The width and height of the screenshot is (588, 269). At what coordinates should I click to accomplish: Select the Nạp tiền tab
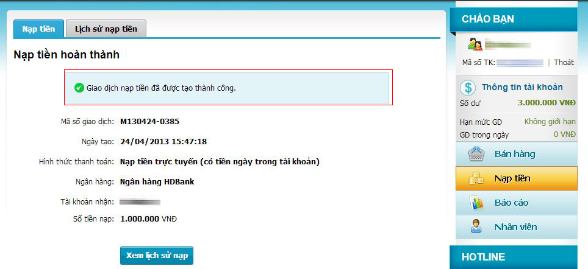[38, 29]
